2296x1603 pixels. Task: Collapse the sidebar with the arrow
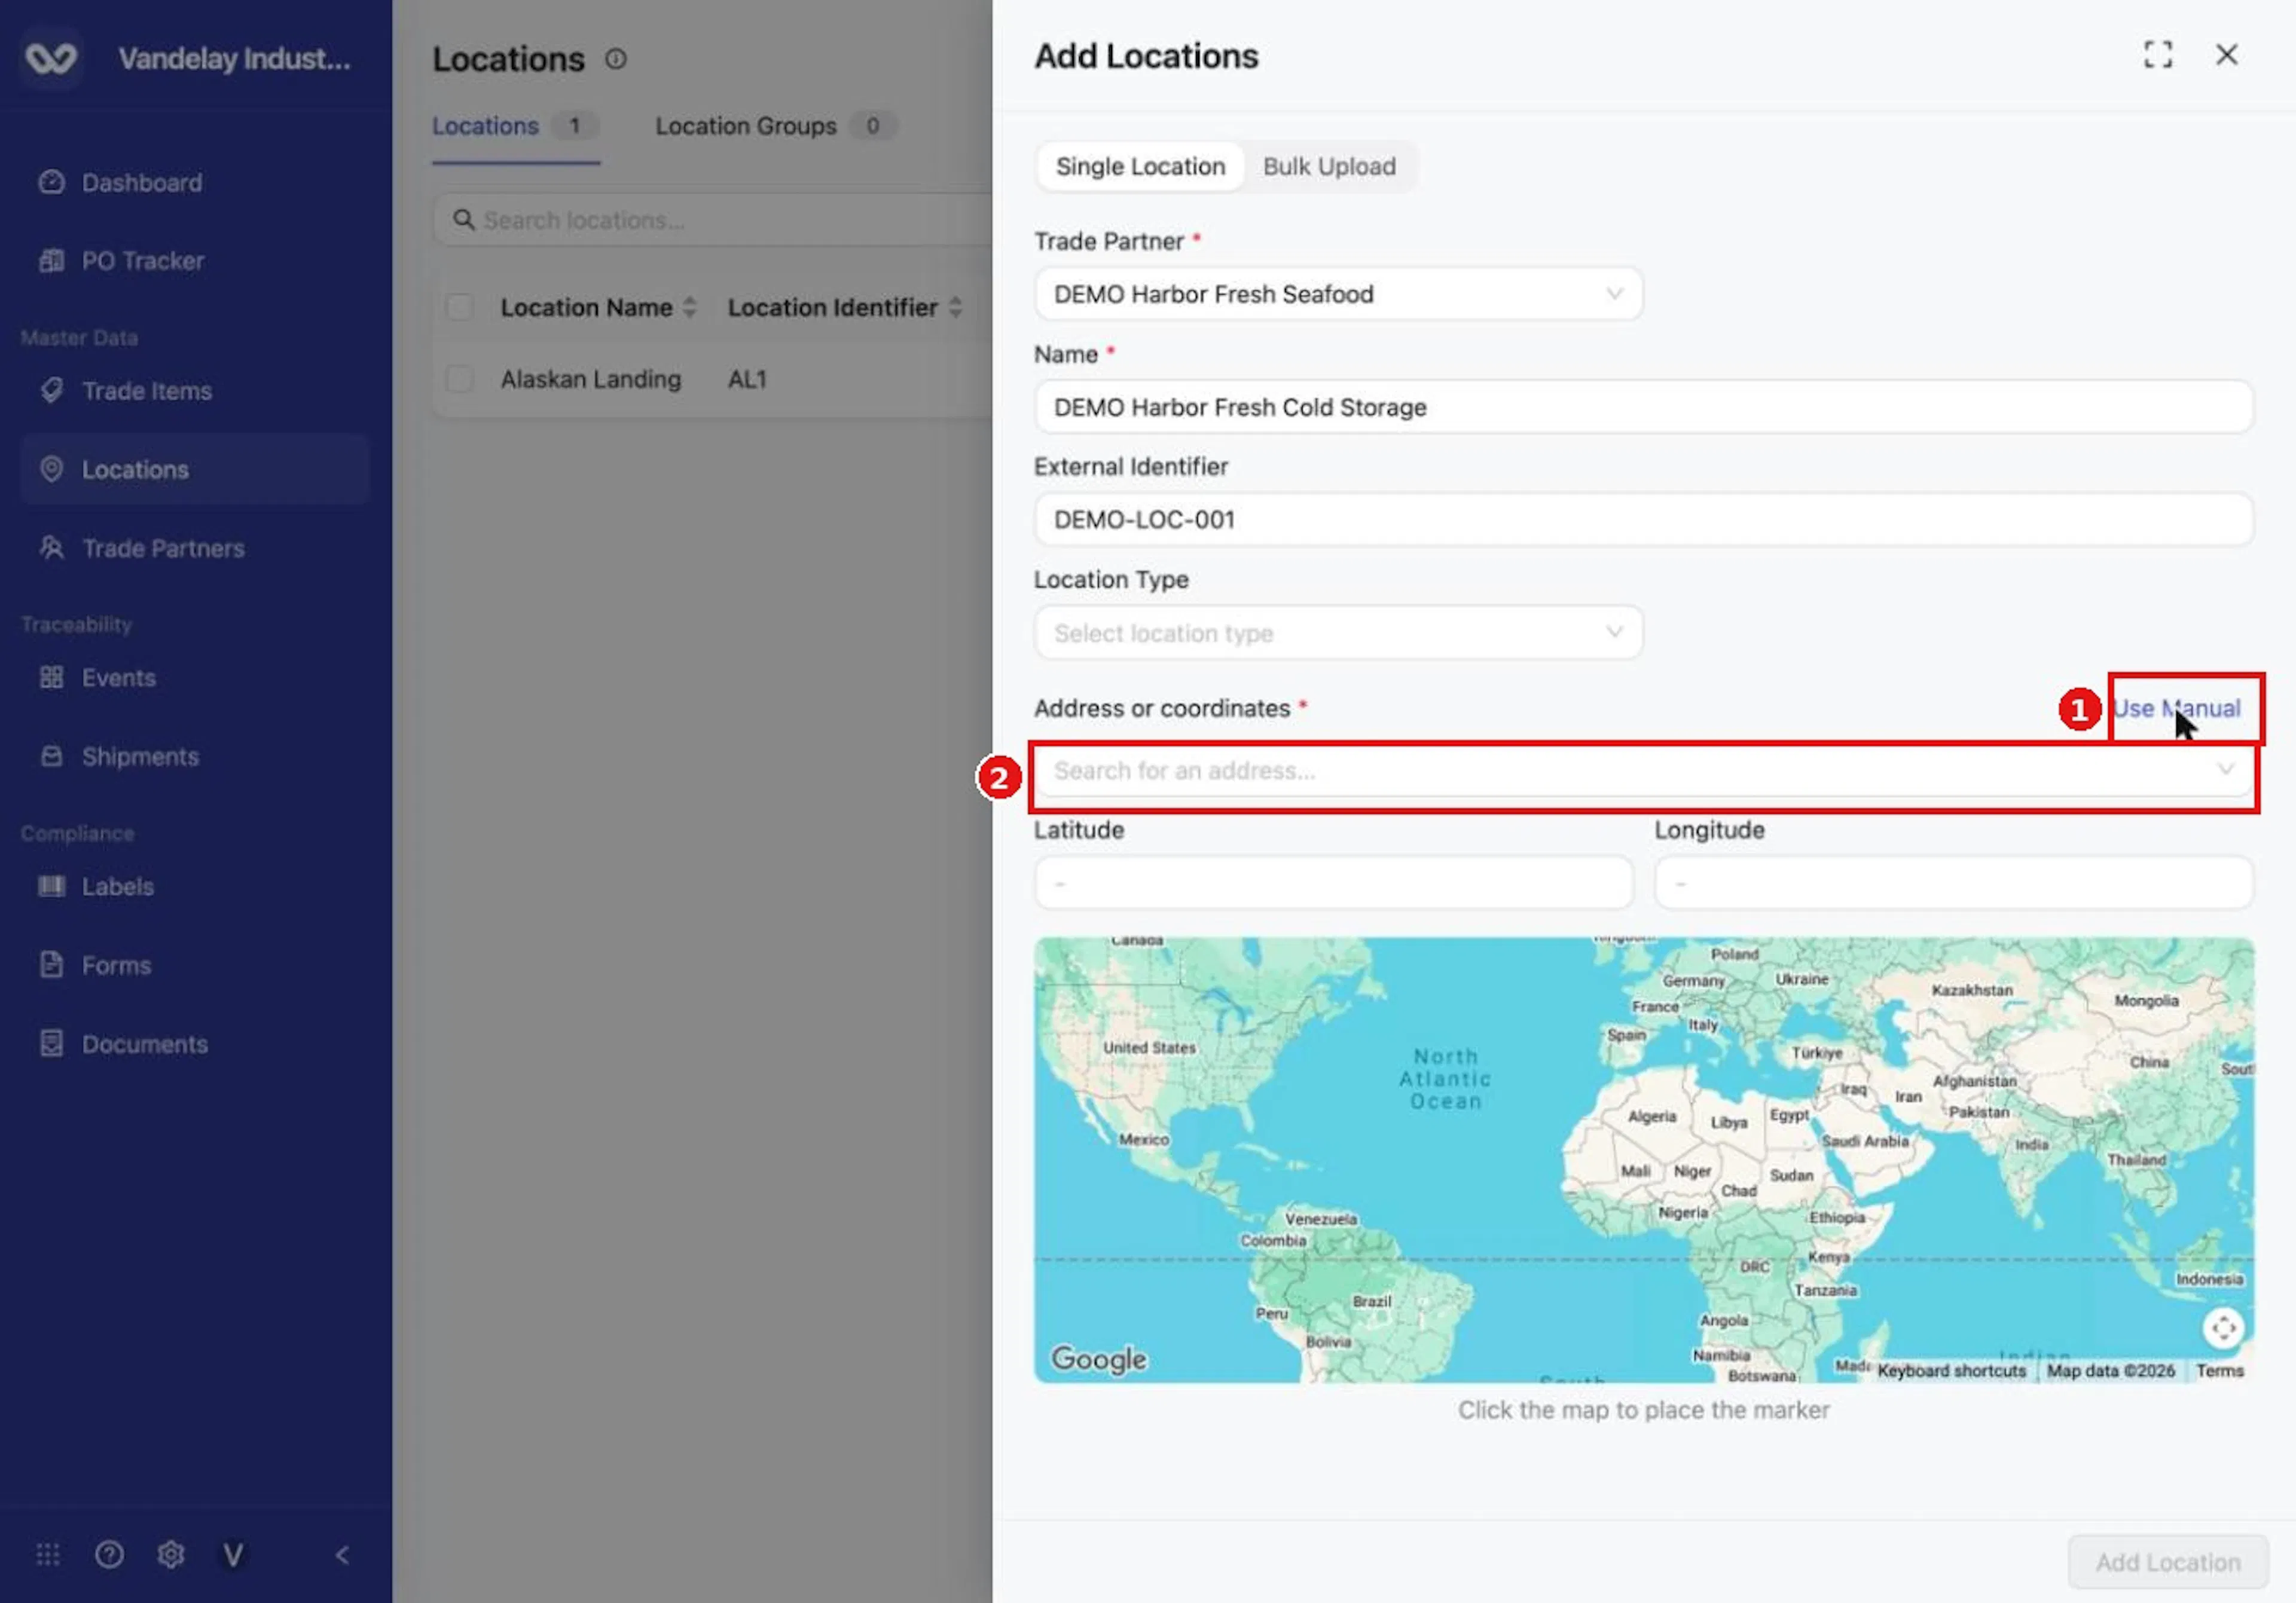click(x=342, y=1554)
